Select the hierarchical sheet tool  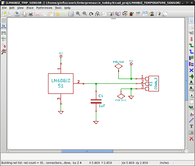click(191, 101)
